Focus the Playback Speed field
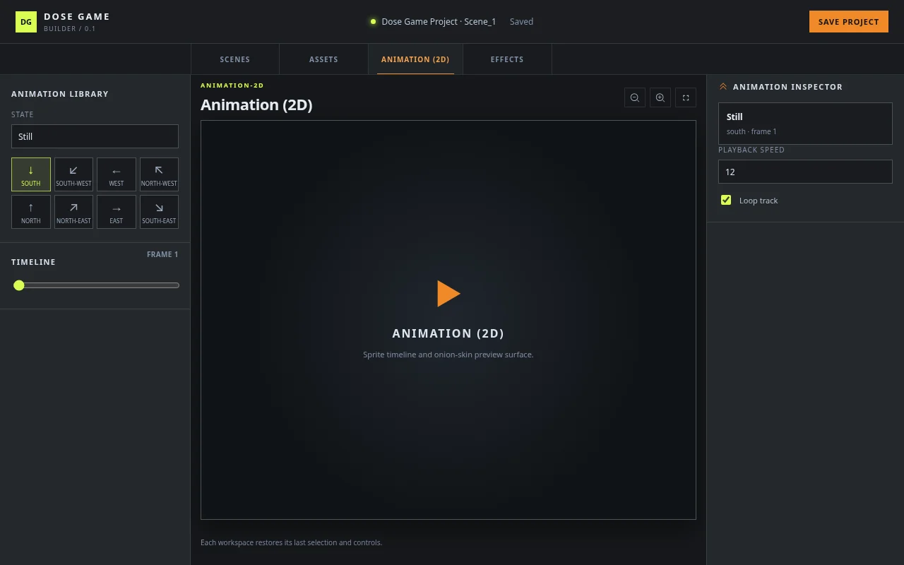The width and height of the screenshot is (904, 565). tap(805, 172)
